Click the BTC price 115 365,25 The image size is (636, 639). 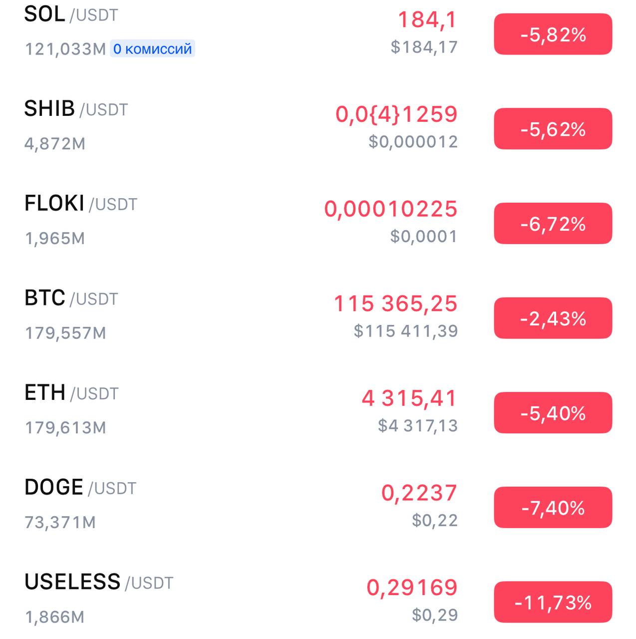point(395,304)
